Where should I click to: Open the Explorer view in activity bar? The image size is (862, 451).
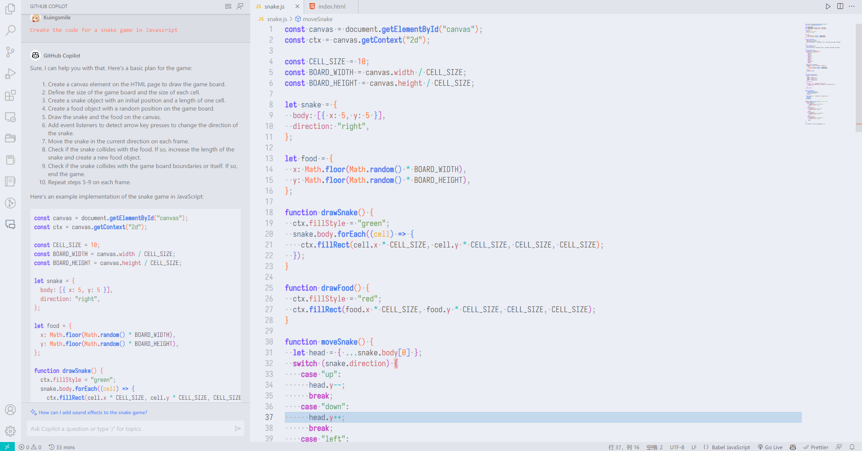(10, 9)
